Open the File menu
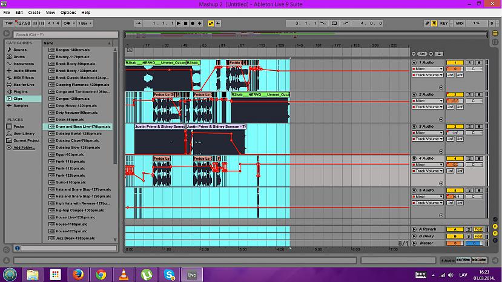This screenshot has width=502, height=282. (7, 13)
